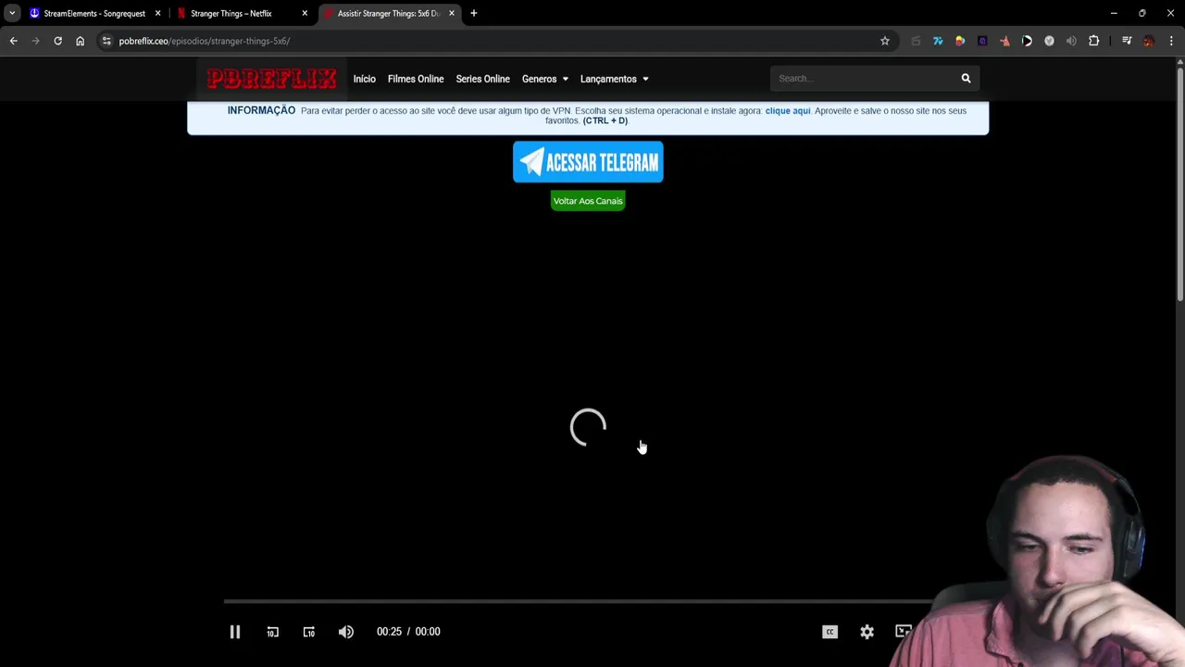Open the media control music icon

pyautogui.click(x=1127, y=41)
